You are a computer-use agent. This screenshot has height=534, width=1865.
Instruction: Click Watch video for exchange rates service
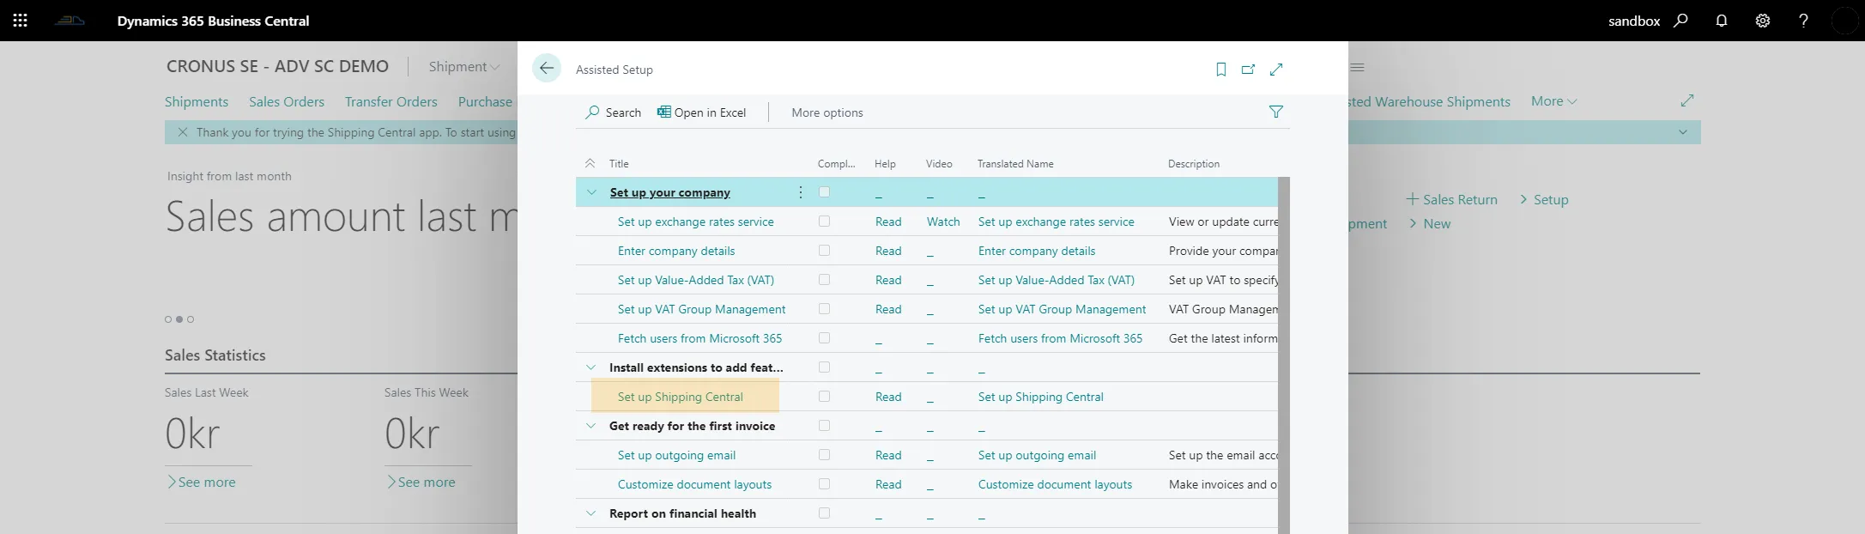[x=943, y=221]
